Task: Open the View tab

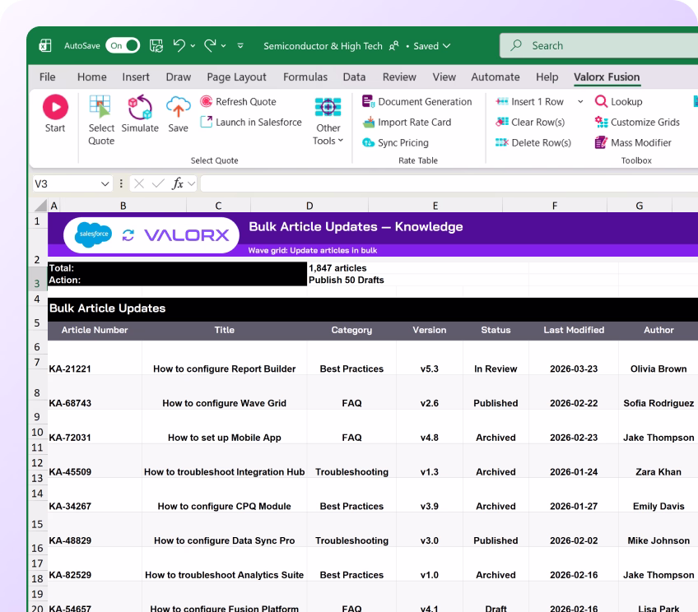Action: pyautogui.click(x=444, y=77)
